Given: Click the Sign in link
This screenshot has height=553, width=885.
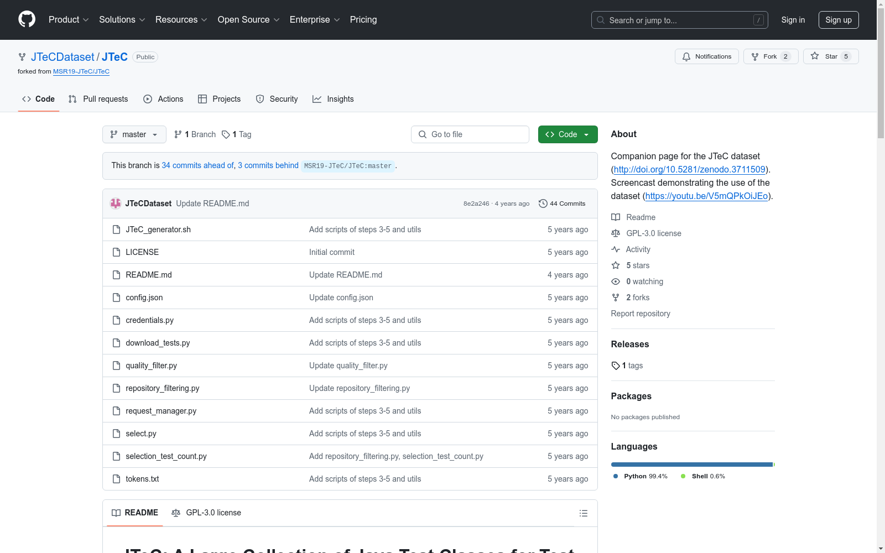Looking at the screenshot, I should [x=793, y=20].
